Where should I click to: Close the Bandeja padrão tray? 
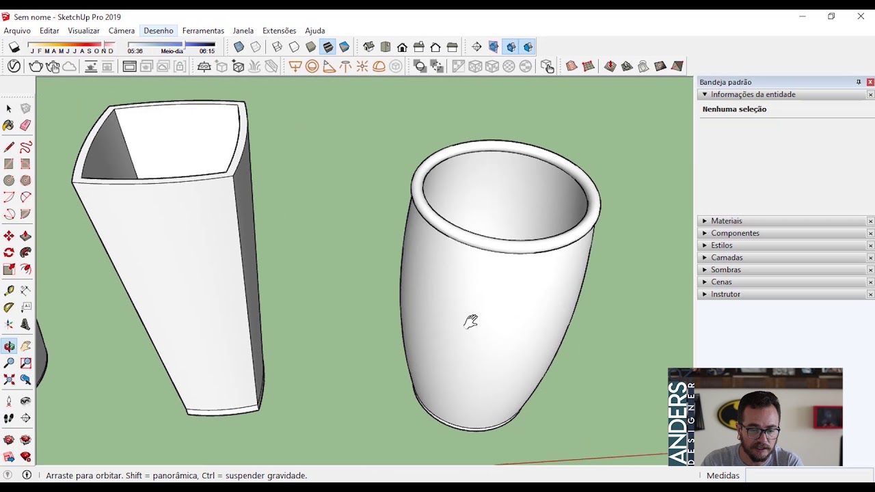click(870, 82)
